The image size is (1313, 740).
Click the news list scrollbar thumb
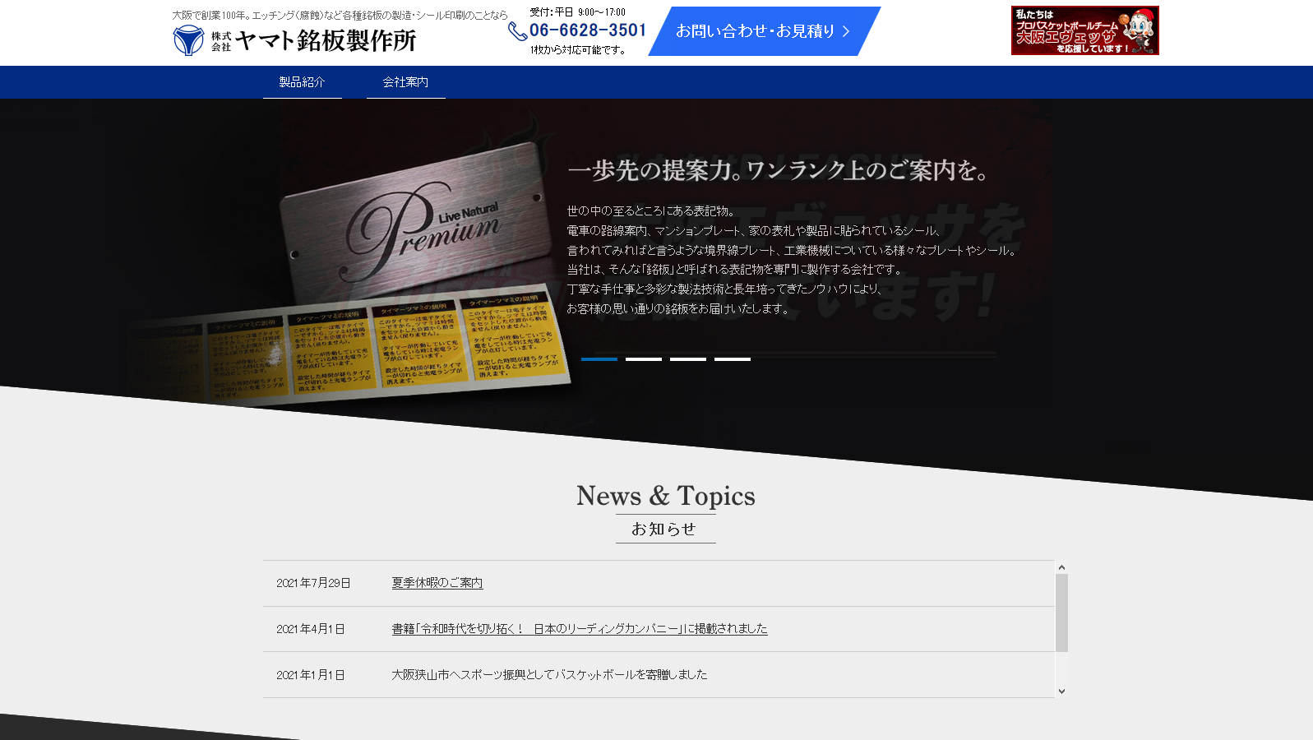tap(1061, 613)
